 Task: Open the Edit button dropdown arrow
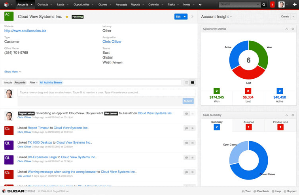tap(185, 17)
